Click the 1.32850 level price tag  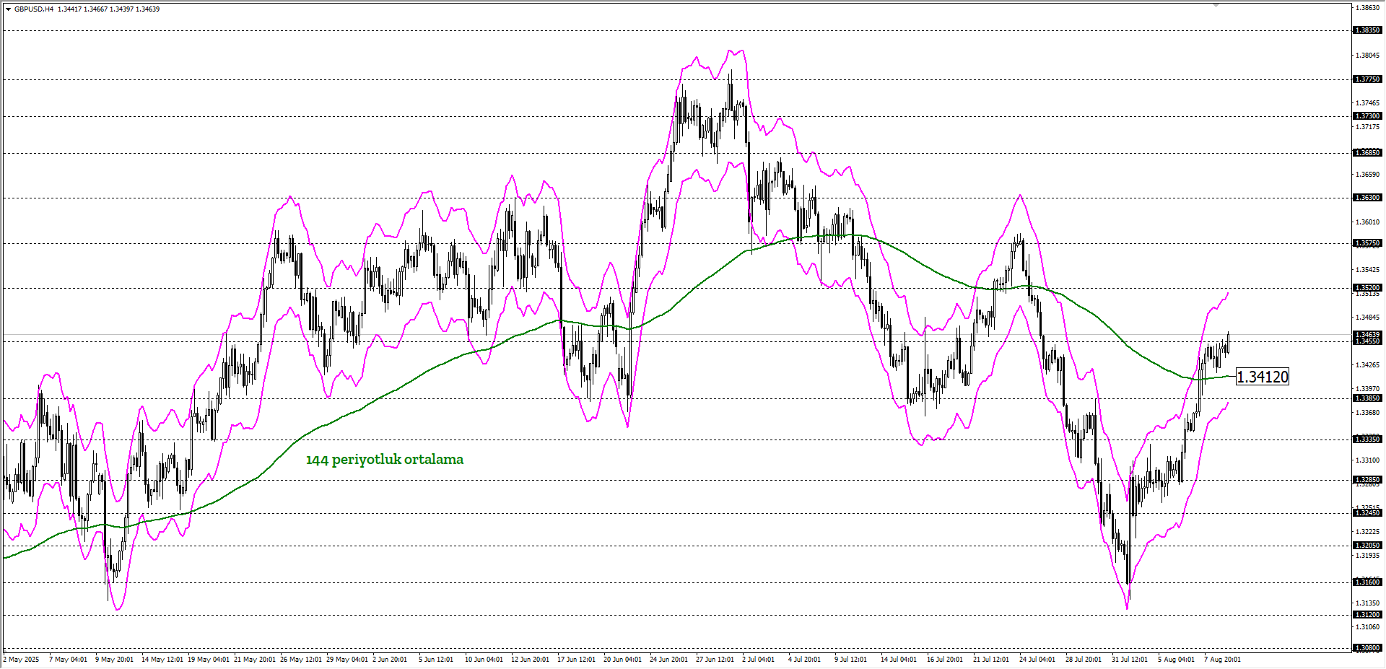coord(1367,480)
